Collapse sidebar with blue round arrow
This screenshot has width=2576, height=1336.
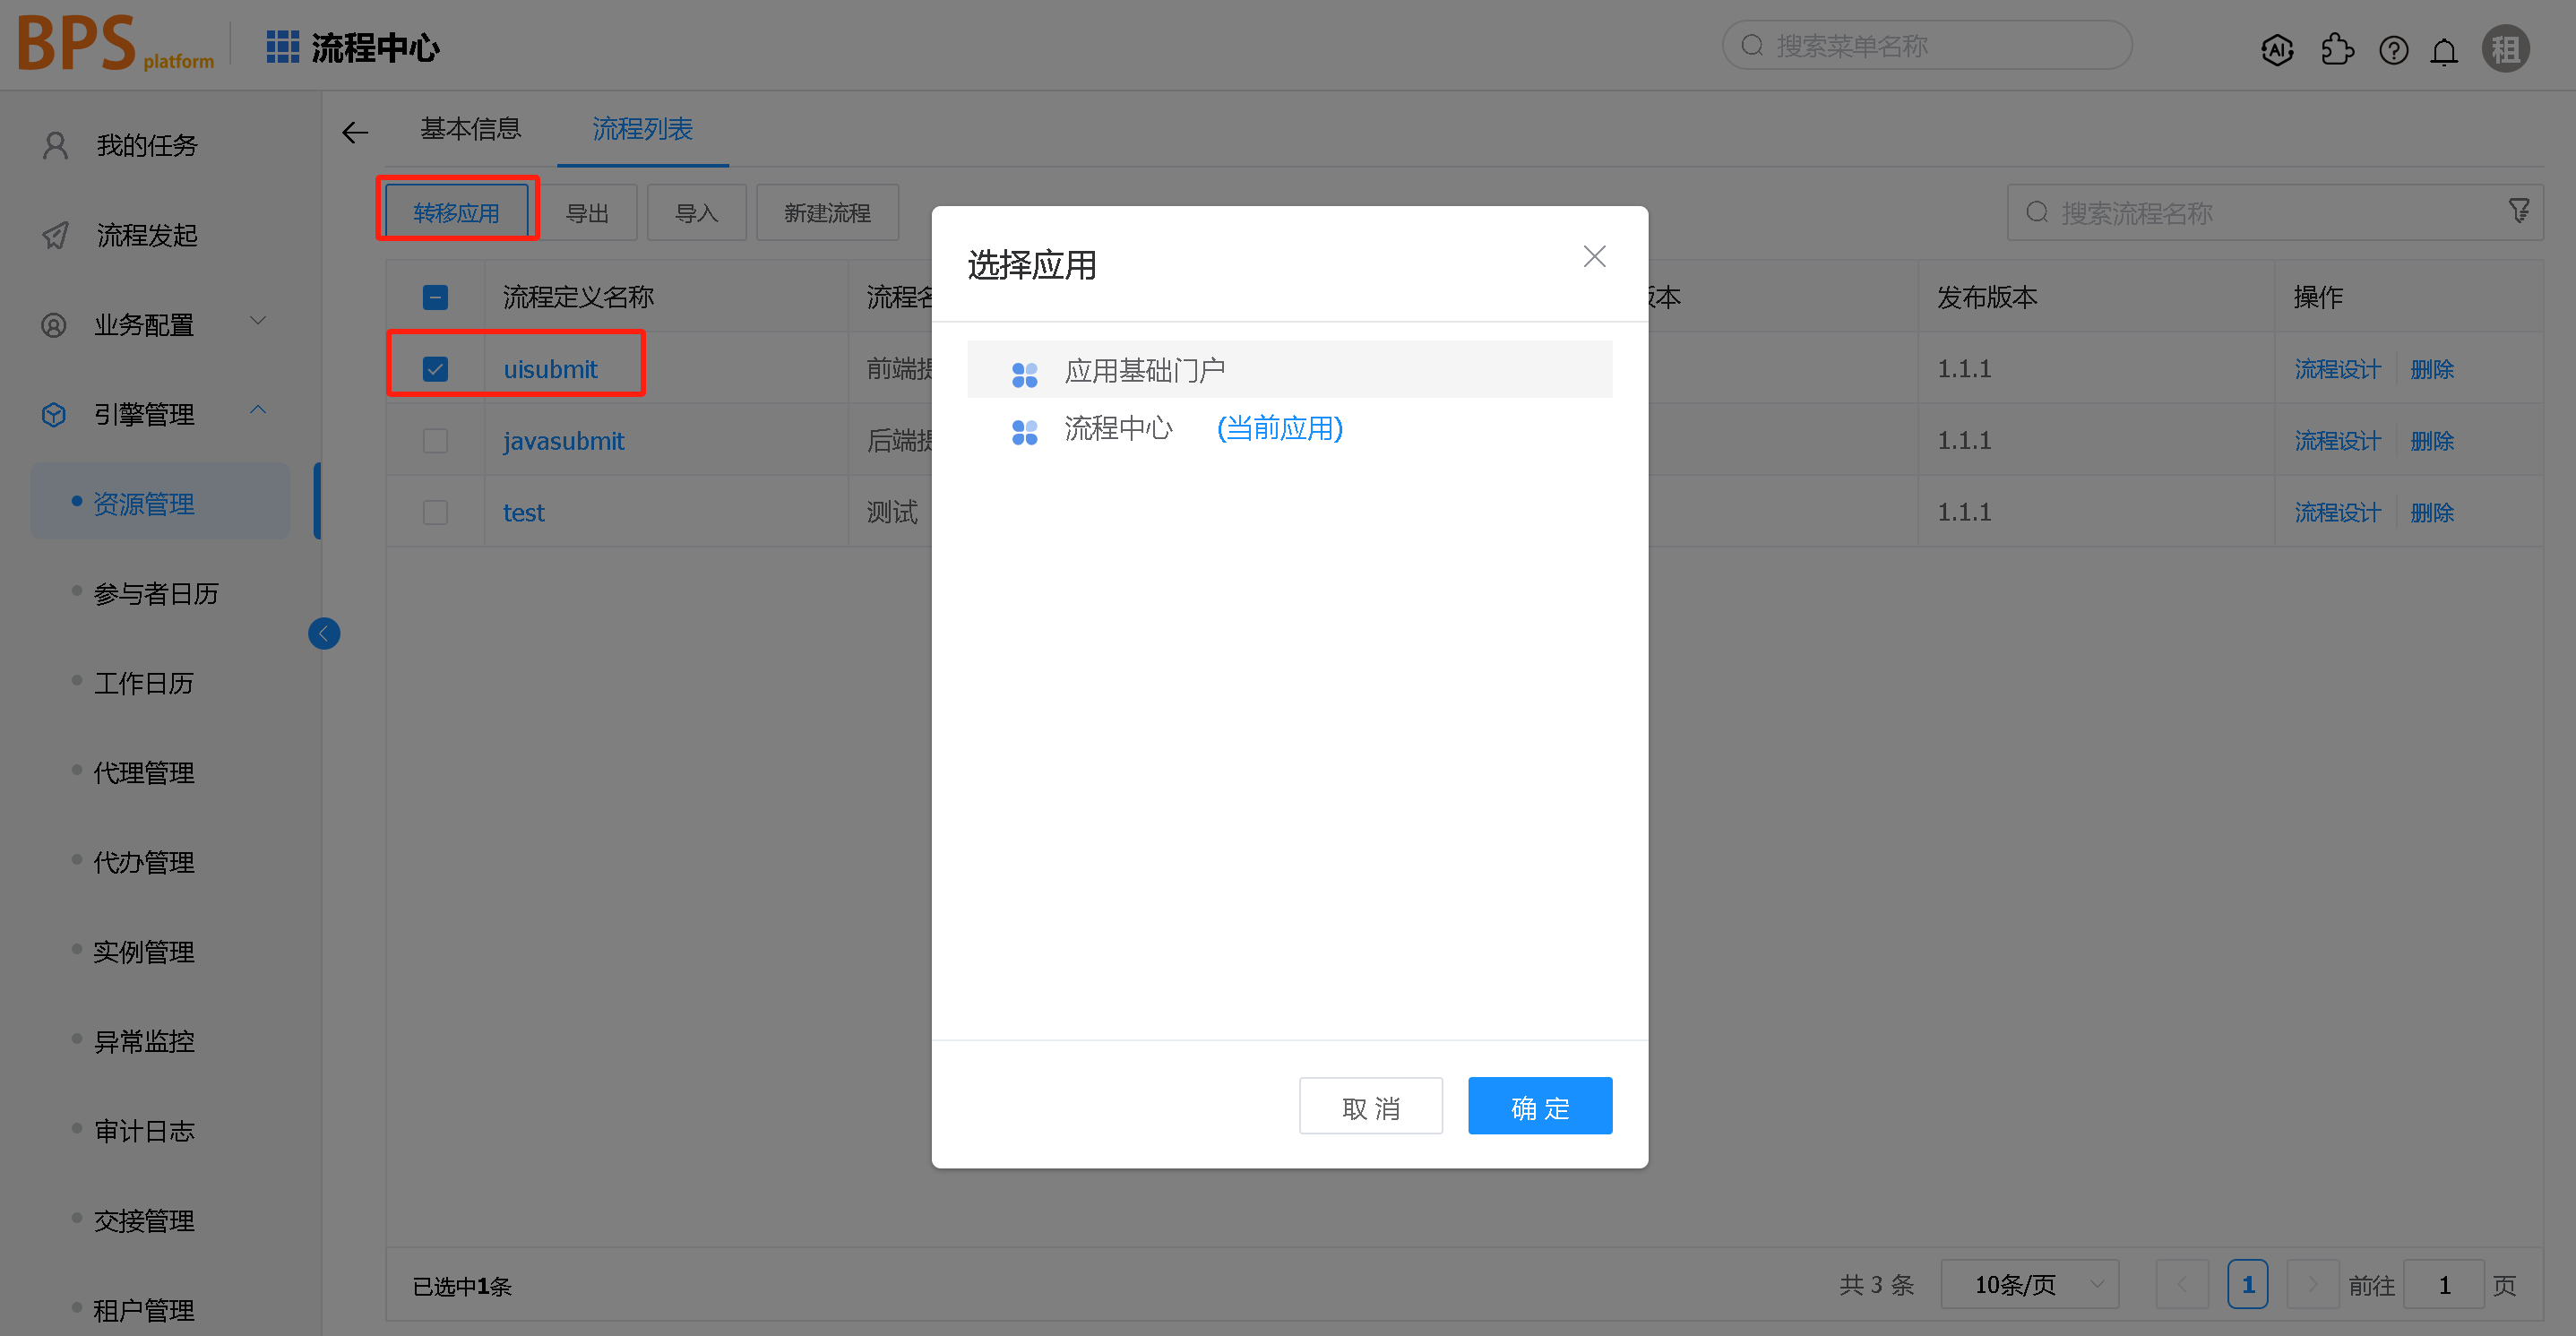[x=324, y=633]
